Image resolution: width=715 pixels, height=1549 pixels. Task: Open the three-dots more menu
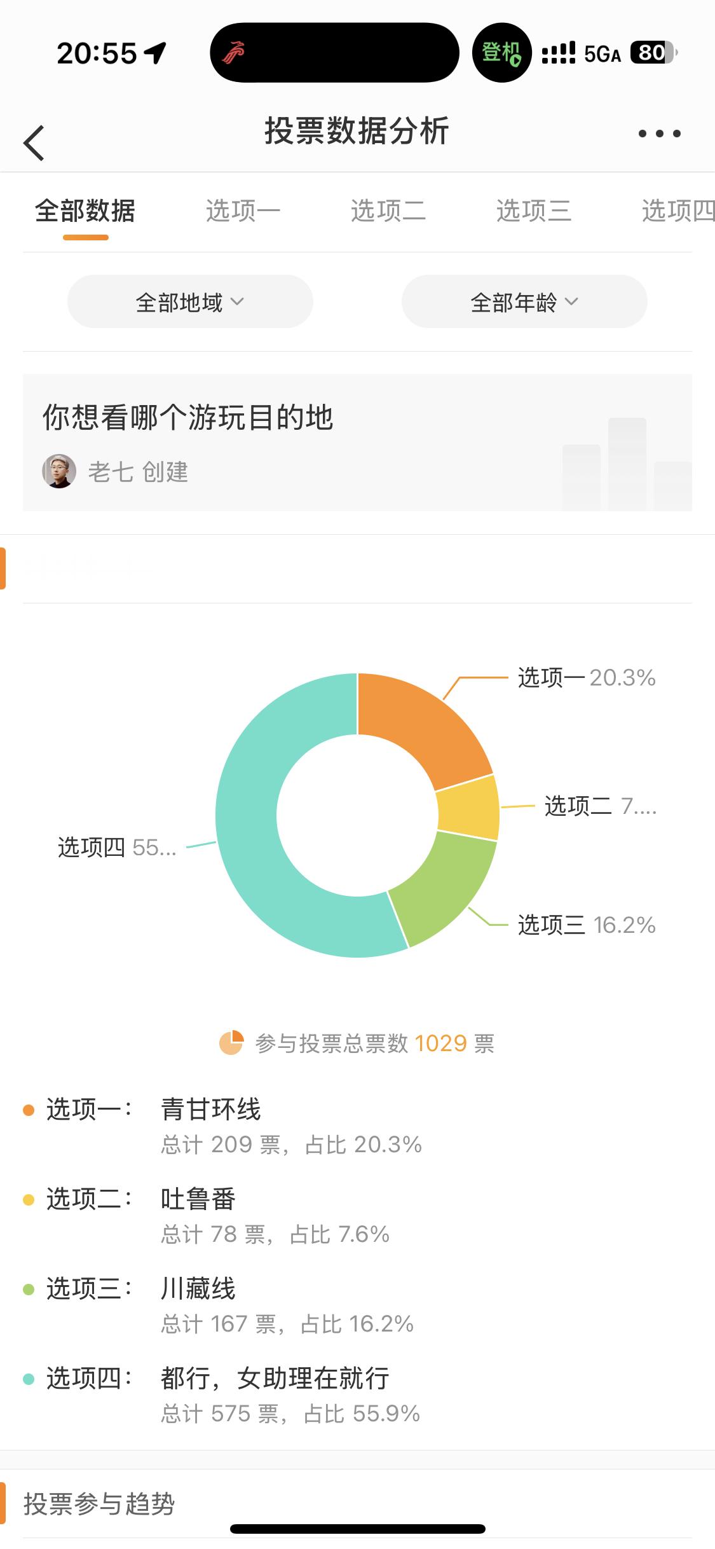660,134
